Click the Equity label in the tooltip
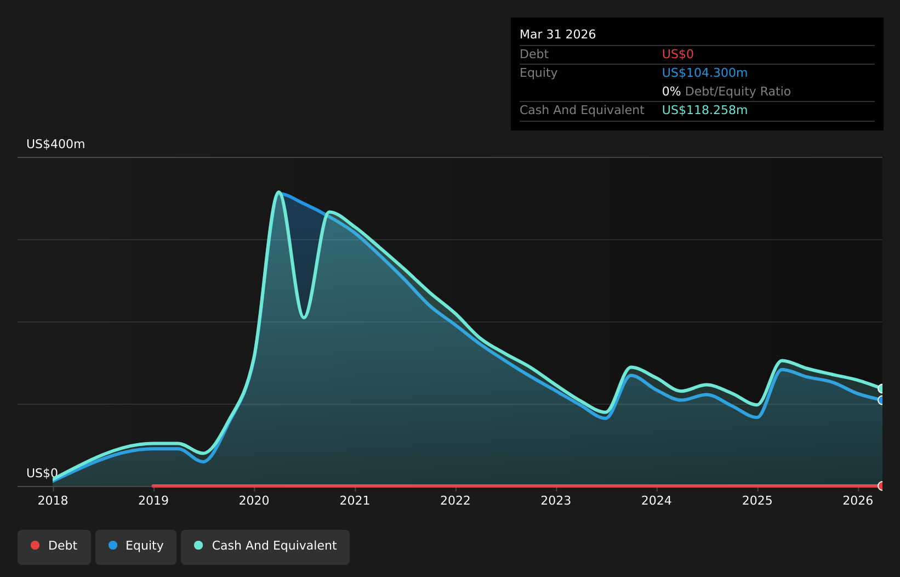The image size is (900, 577). (x=538, y=73)
